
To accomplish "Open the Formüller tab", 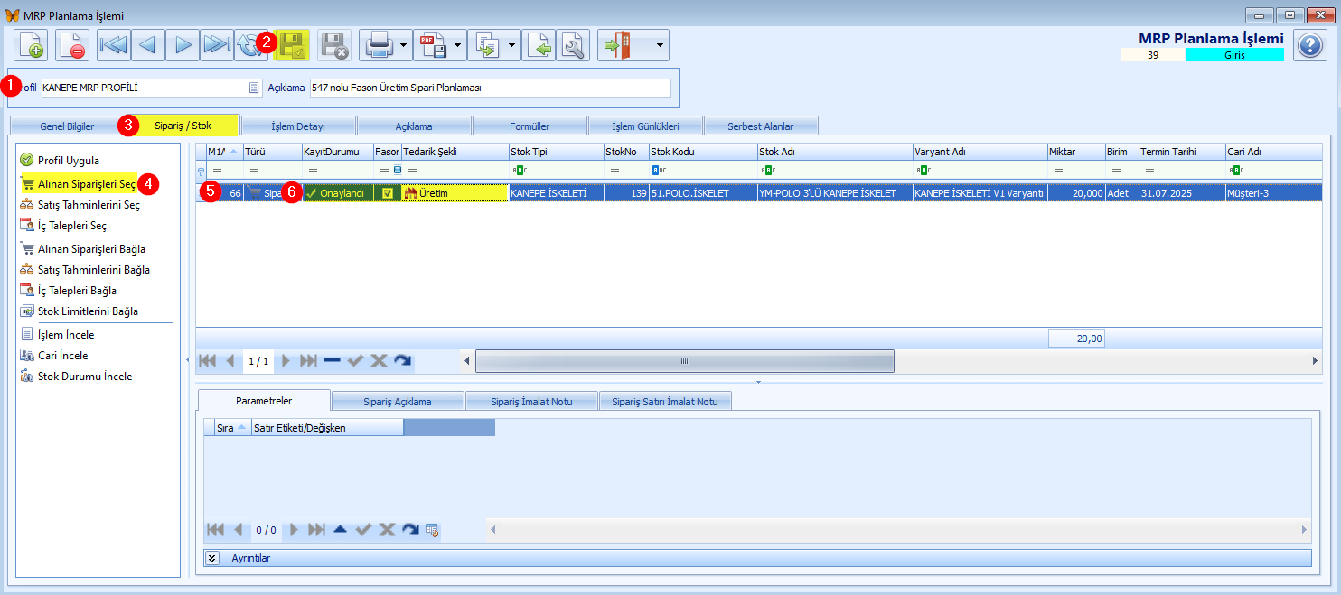I will pyautogui.click(x=530, y=126).
